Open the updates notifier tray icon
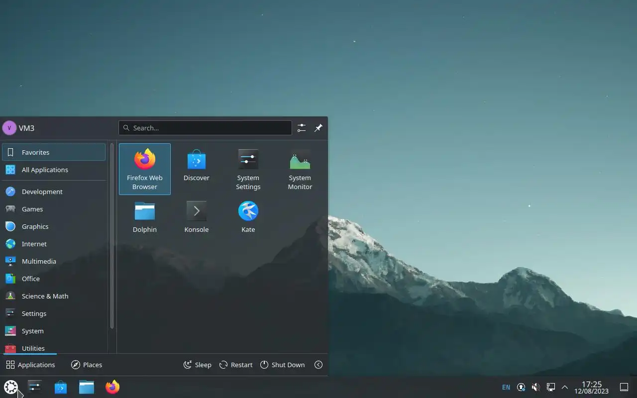Viewport: 637px width, 398px height. coord(521,387)
